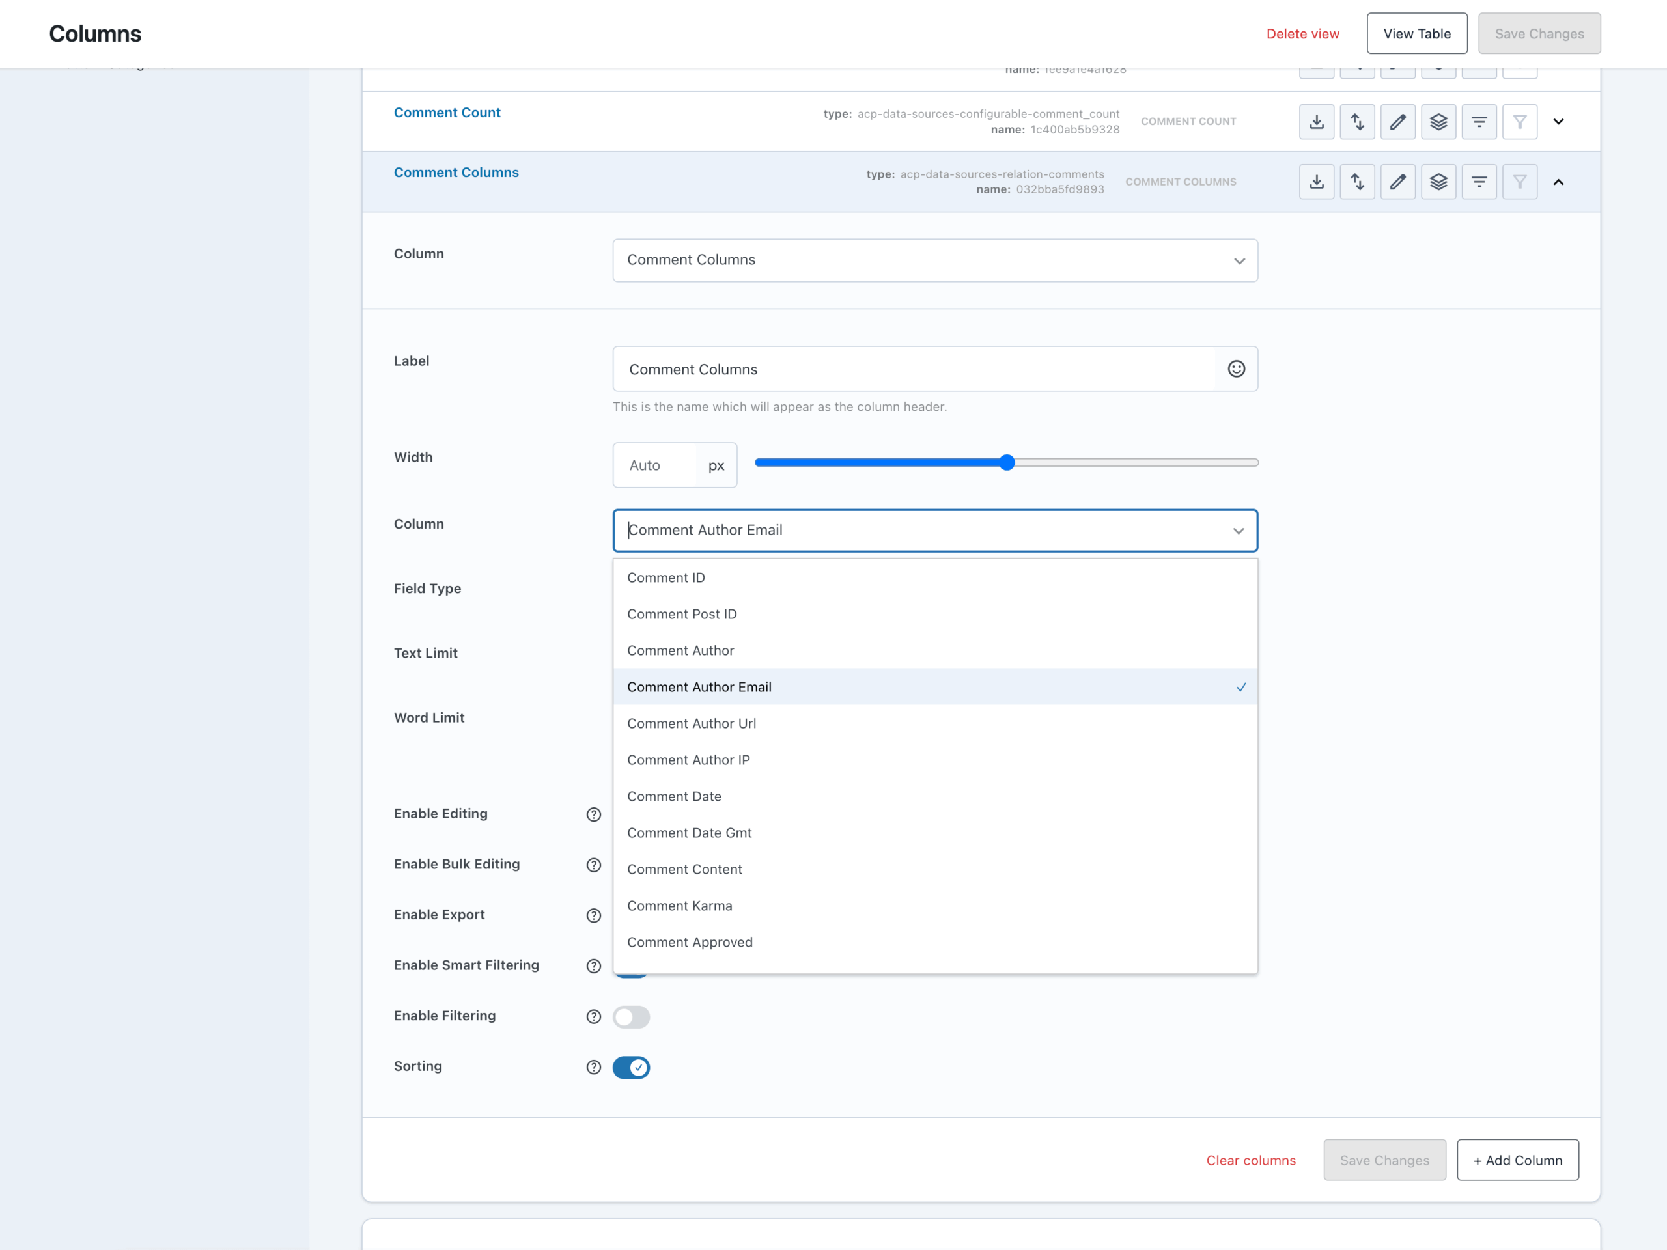Screen dimensions: 1667x1250
Task: Click export icon in Comment Count row
Action: coord(1316,121)
